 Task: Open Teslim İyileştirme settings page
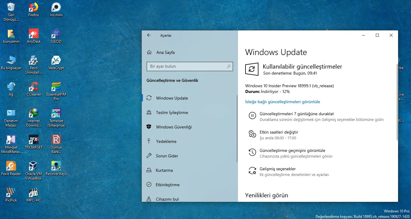[190, 113]
